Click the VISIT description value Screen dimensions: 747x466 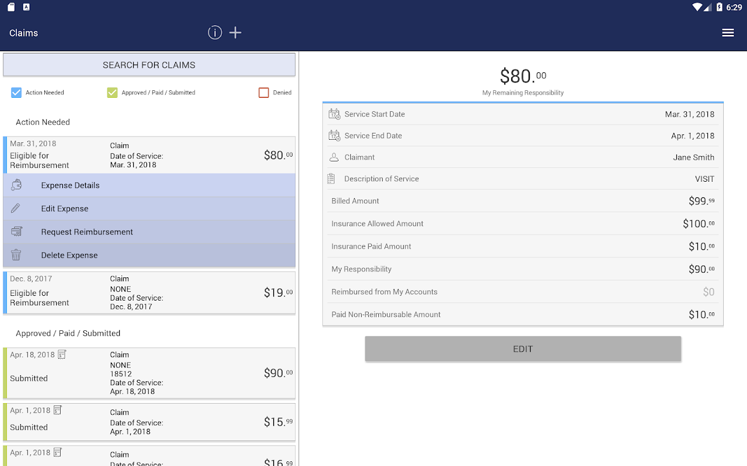pyautogui.click(x=704, y=179)
